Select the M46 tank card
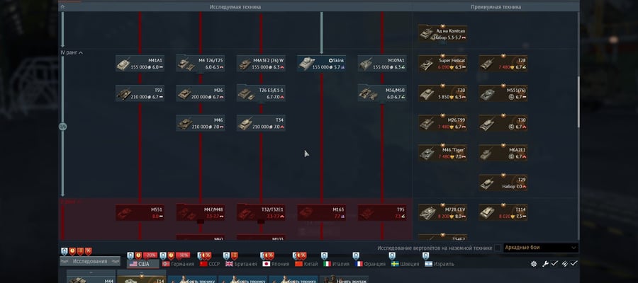 (x=201, y=123)
